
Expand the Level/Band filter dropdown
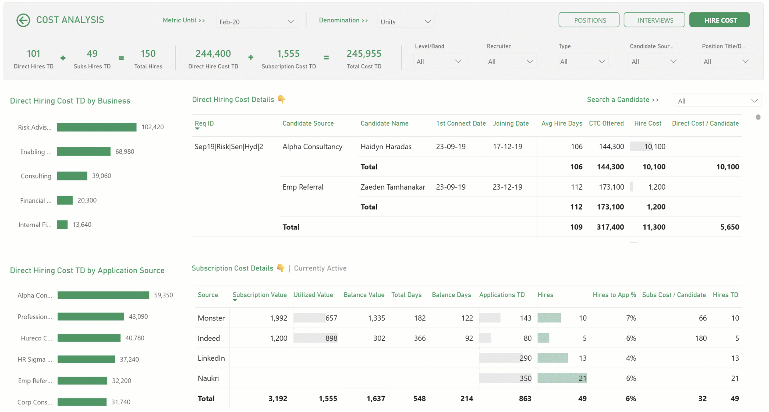tap(439, 61)
